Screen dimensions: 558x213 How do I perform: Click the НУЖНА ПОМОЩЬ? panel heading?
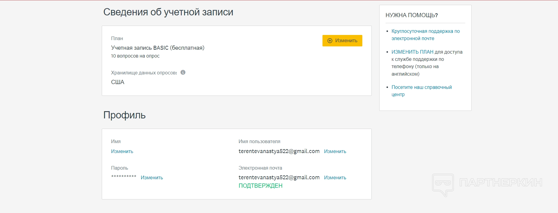[412, 15]
